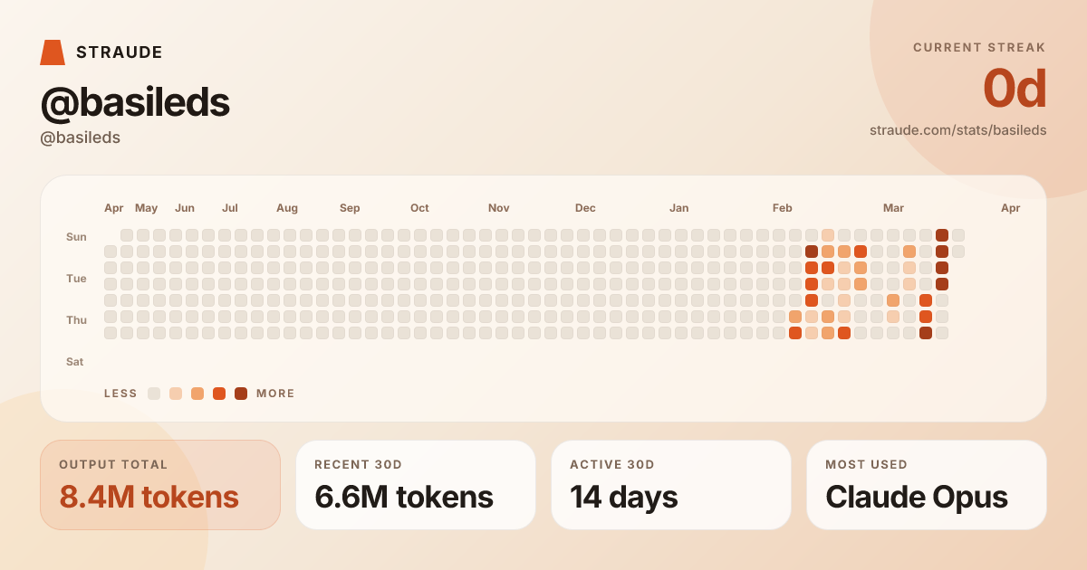Screen dimensions: 1087x570
Task: Click the MORE legend label
Action: coord(275,394)
